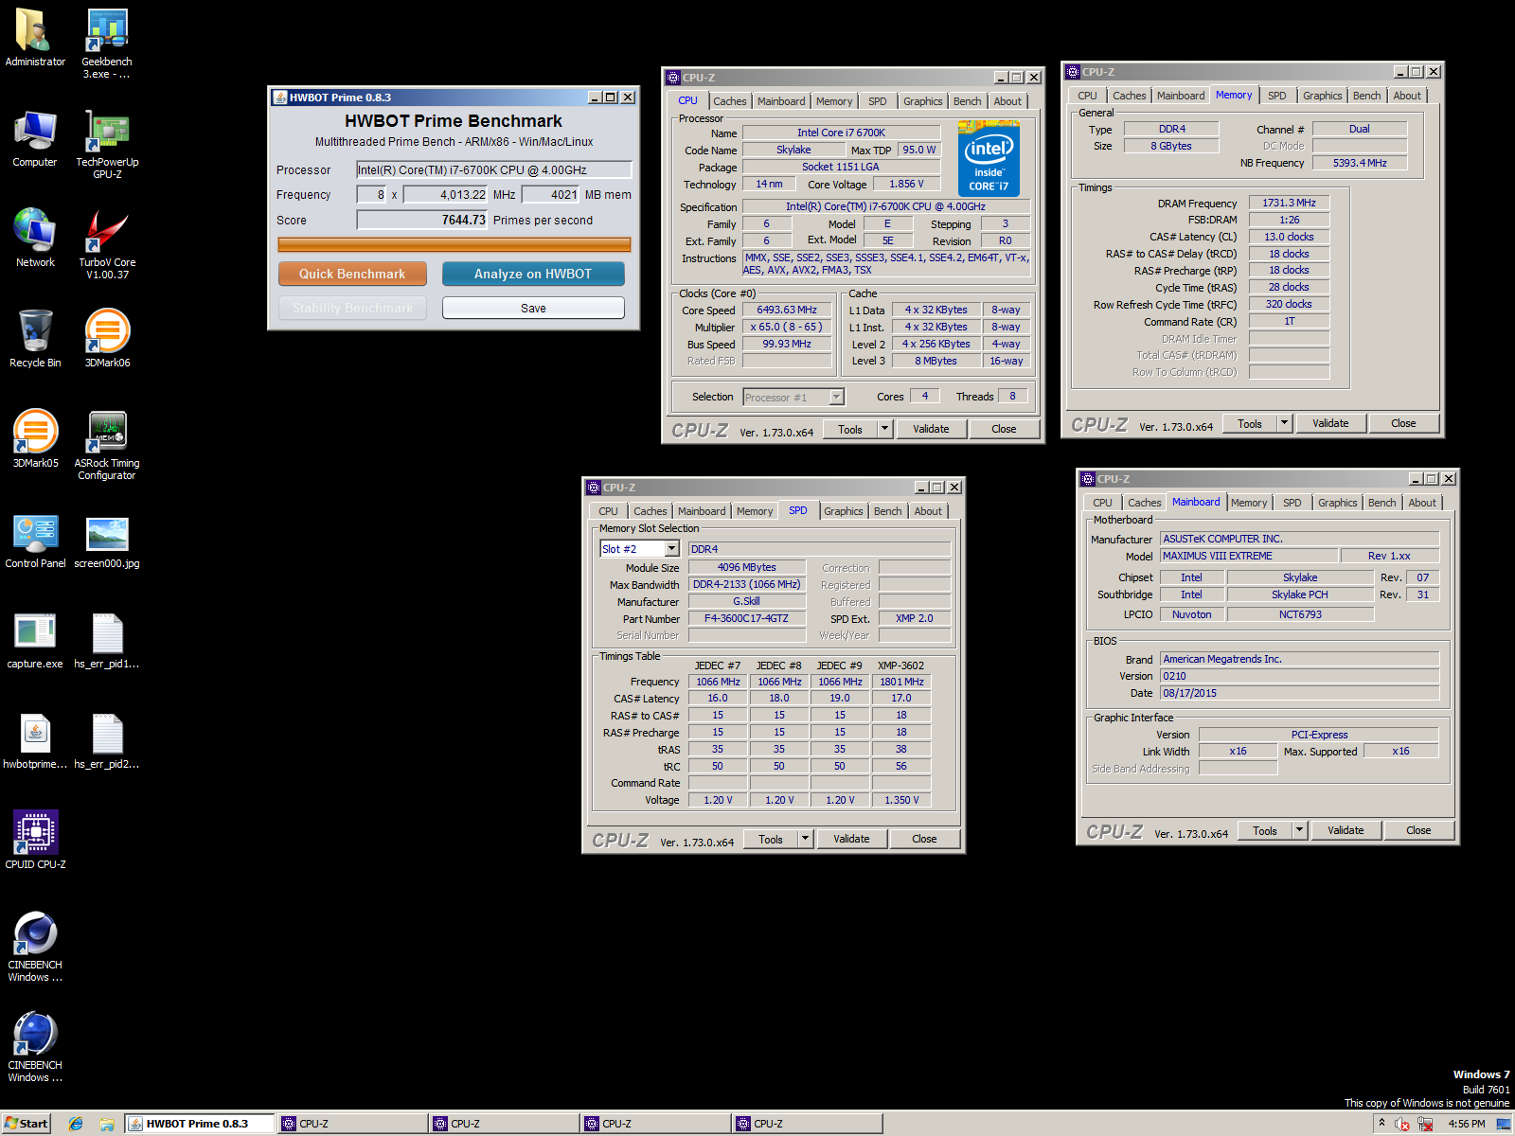Viewport: 1515px width, 1136px height.
Task: Open Processor #1 selection dropdown in CPU-Z
Action: click(x=837, y=398)
